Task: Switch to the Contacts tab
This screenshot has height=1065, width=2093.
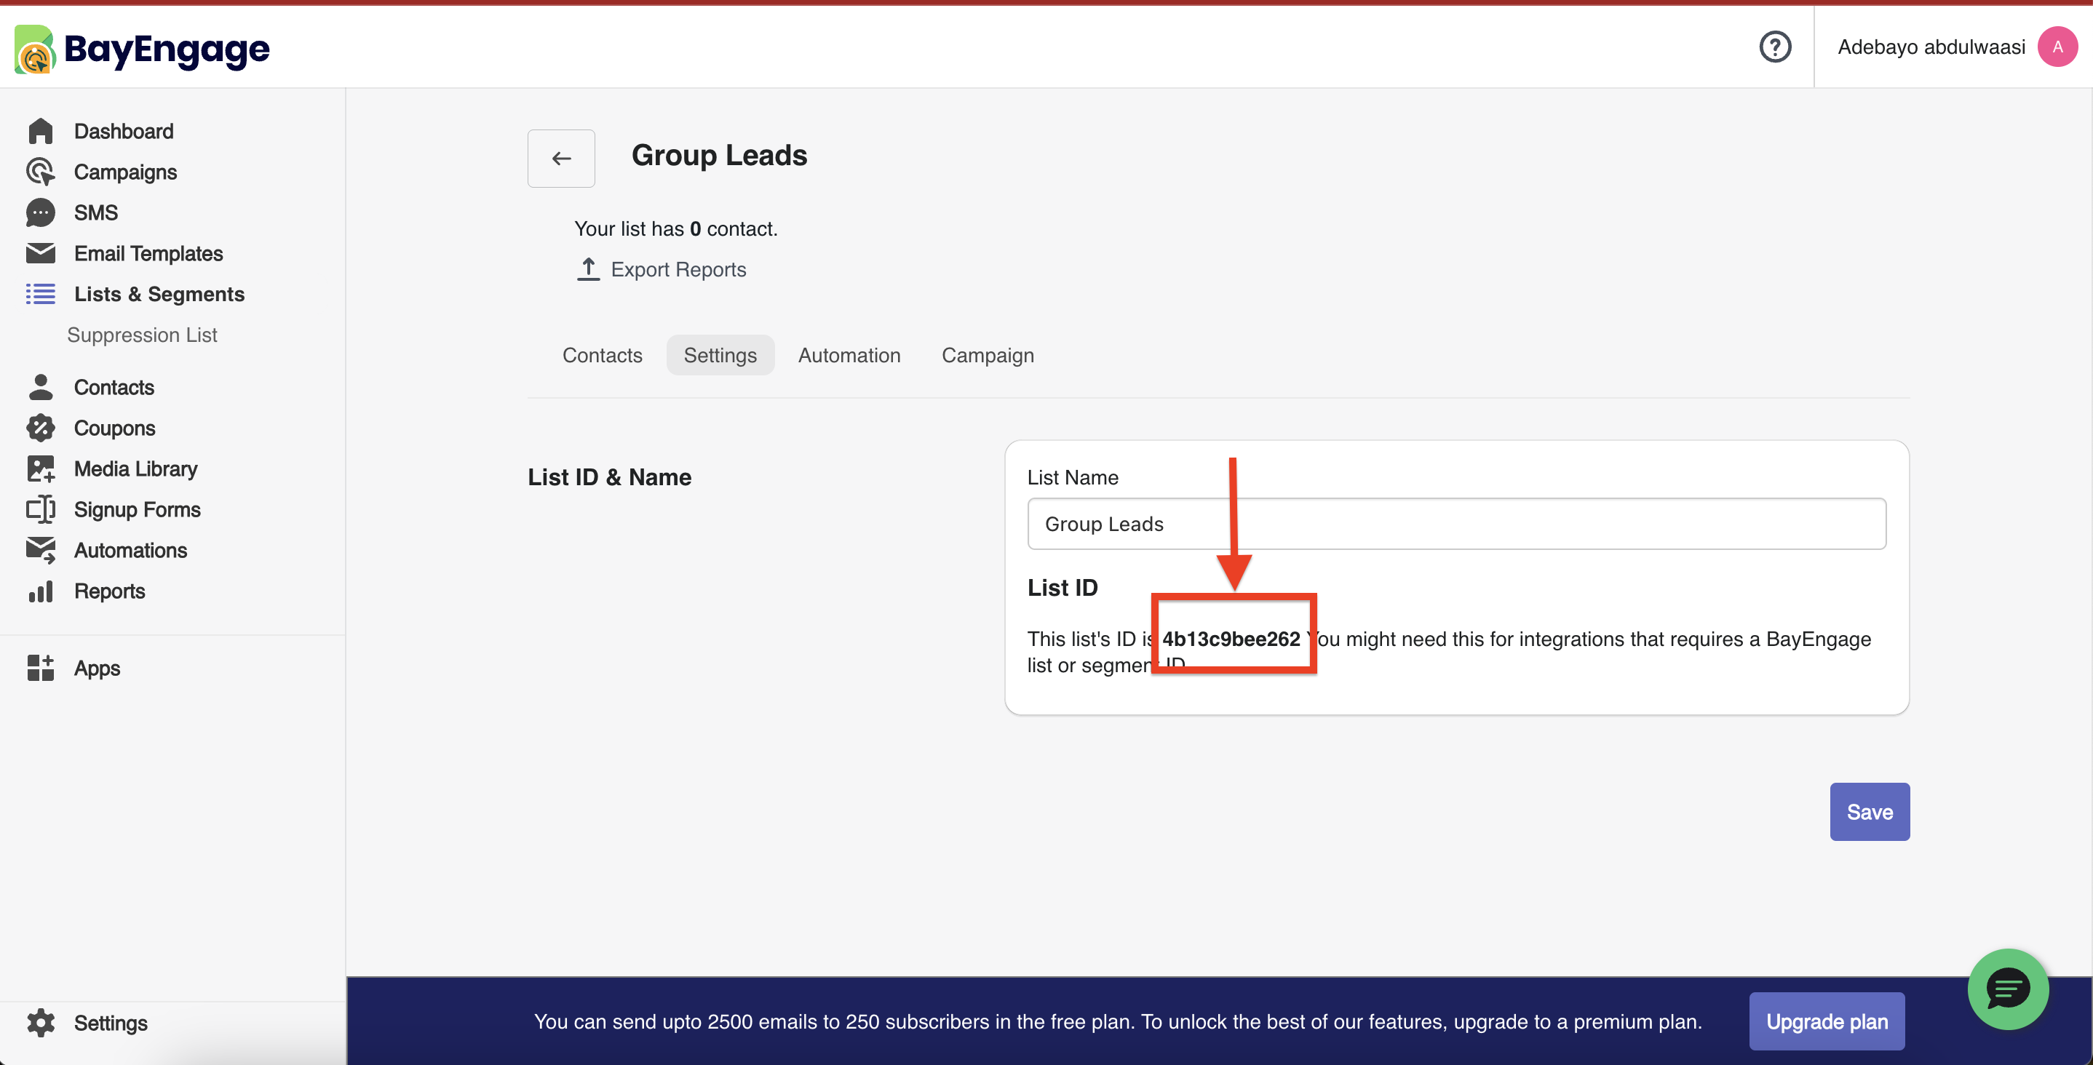Action: click(x=602, y=355)
